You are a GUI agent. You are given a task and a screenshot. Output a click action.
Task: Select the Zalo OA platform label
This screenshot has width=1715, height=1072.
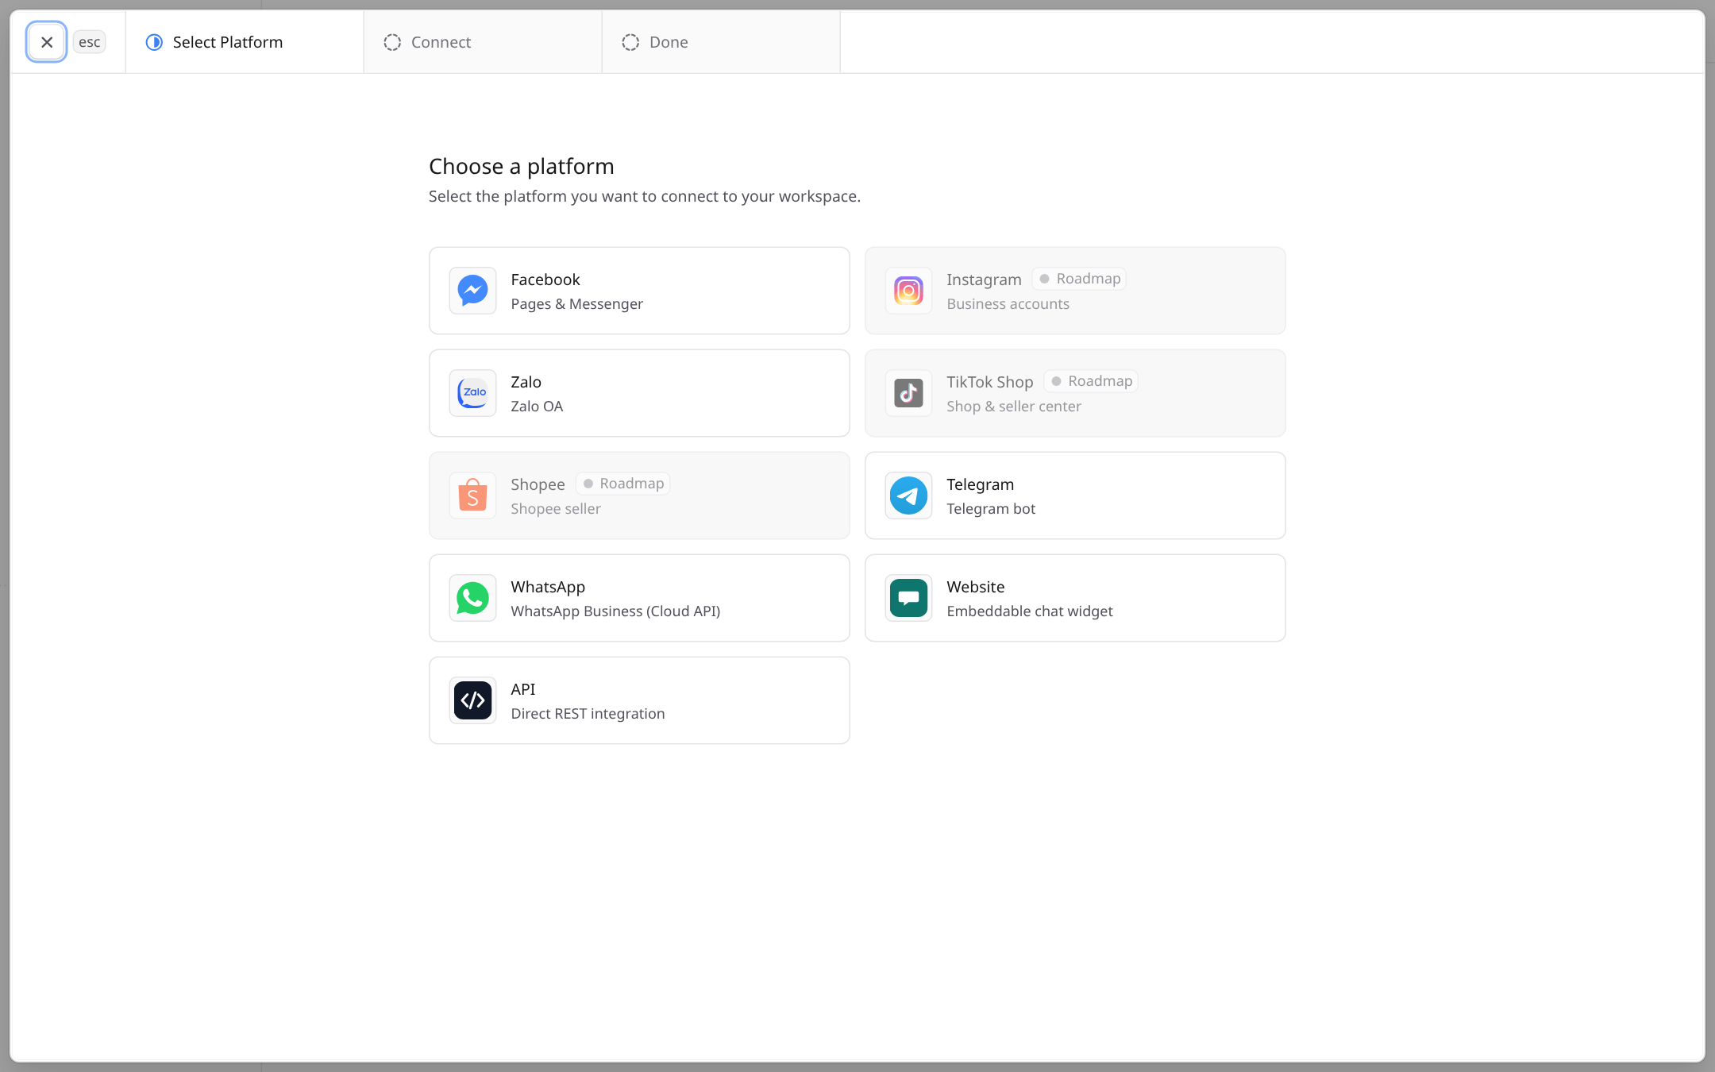(x=537, y=407)
